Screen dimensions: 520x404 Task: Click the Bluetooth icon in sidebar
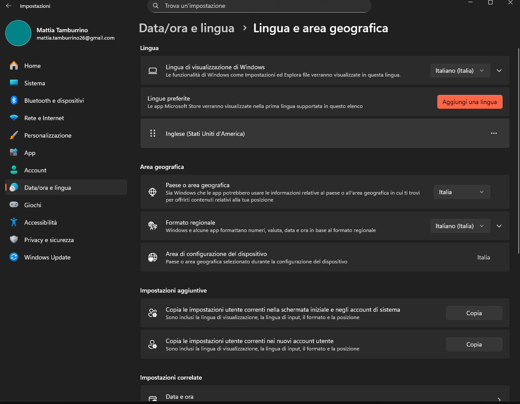[14, 101]
